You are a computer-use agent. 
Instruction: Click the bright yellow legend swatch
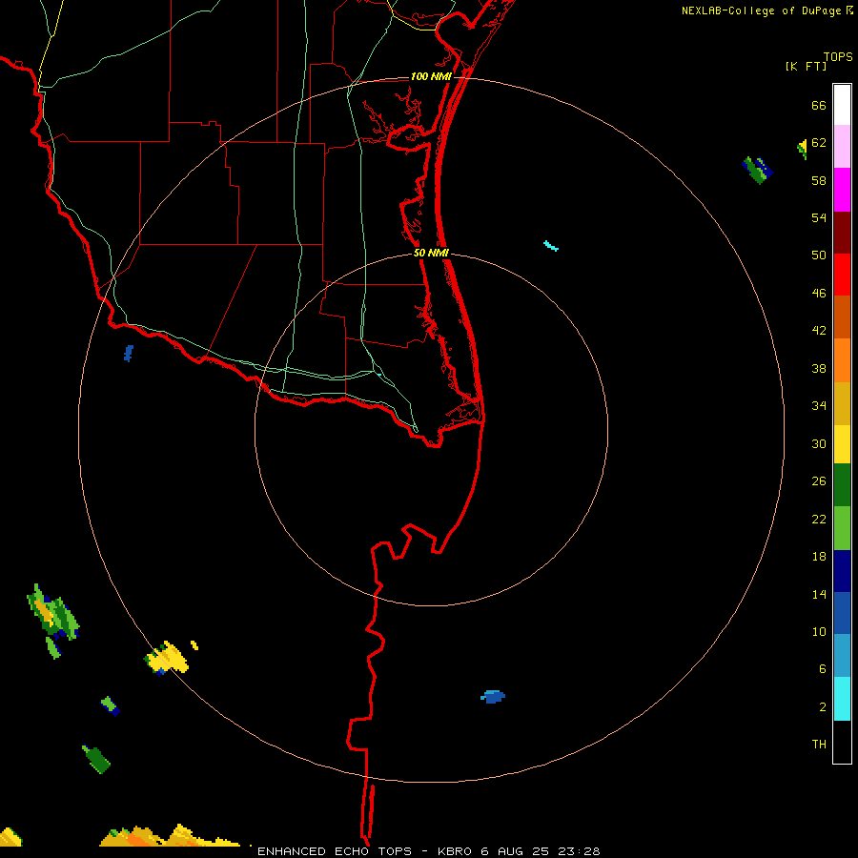pyautogui.click(x=842, y=444)
